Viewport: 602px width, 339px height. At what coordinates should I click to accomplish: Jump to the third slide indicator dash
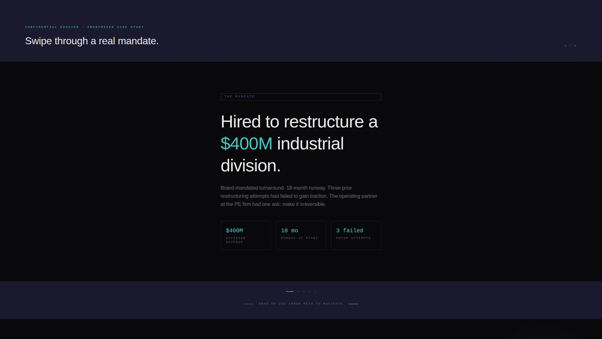point(304,292)
